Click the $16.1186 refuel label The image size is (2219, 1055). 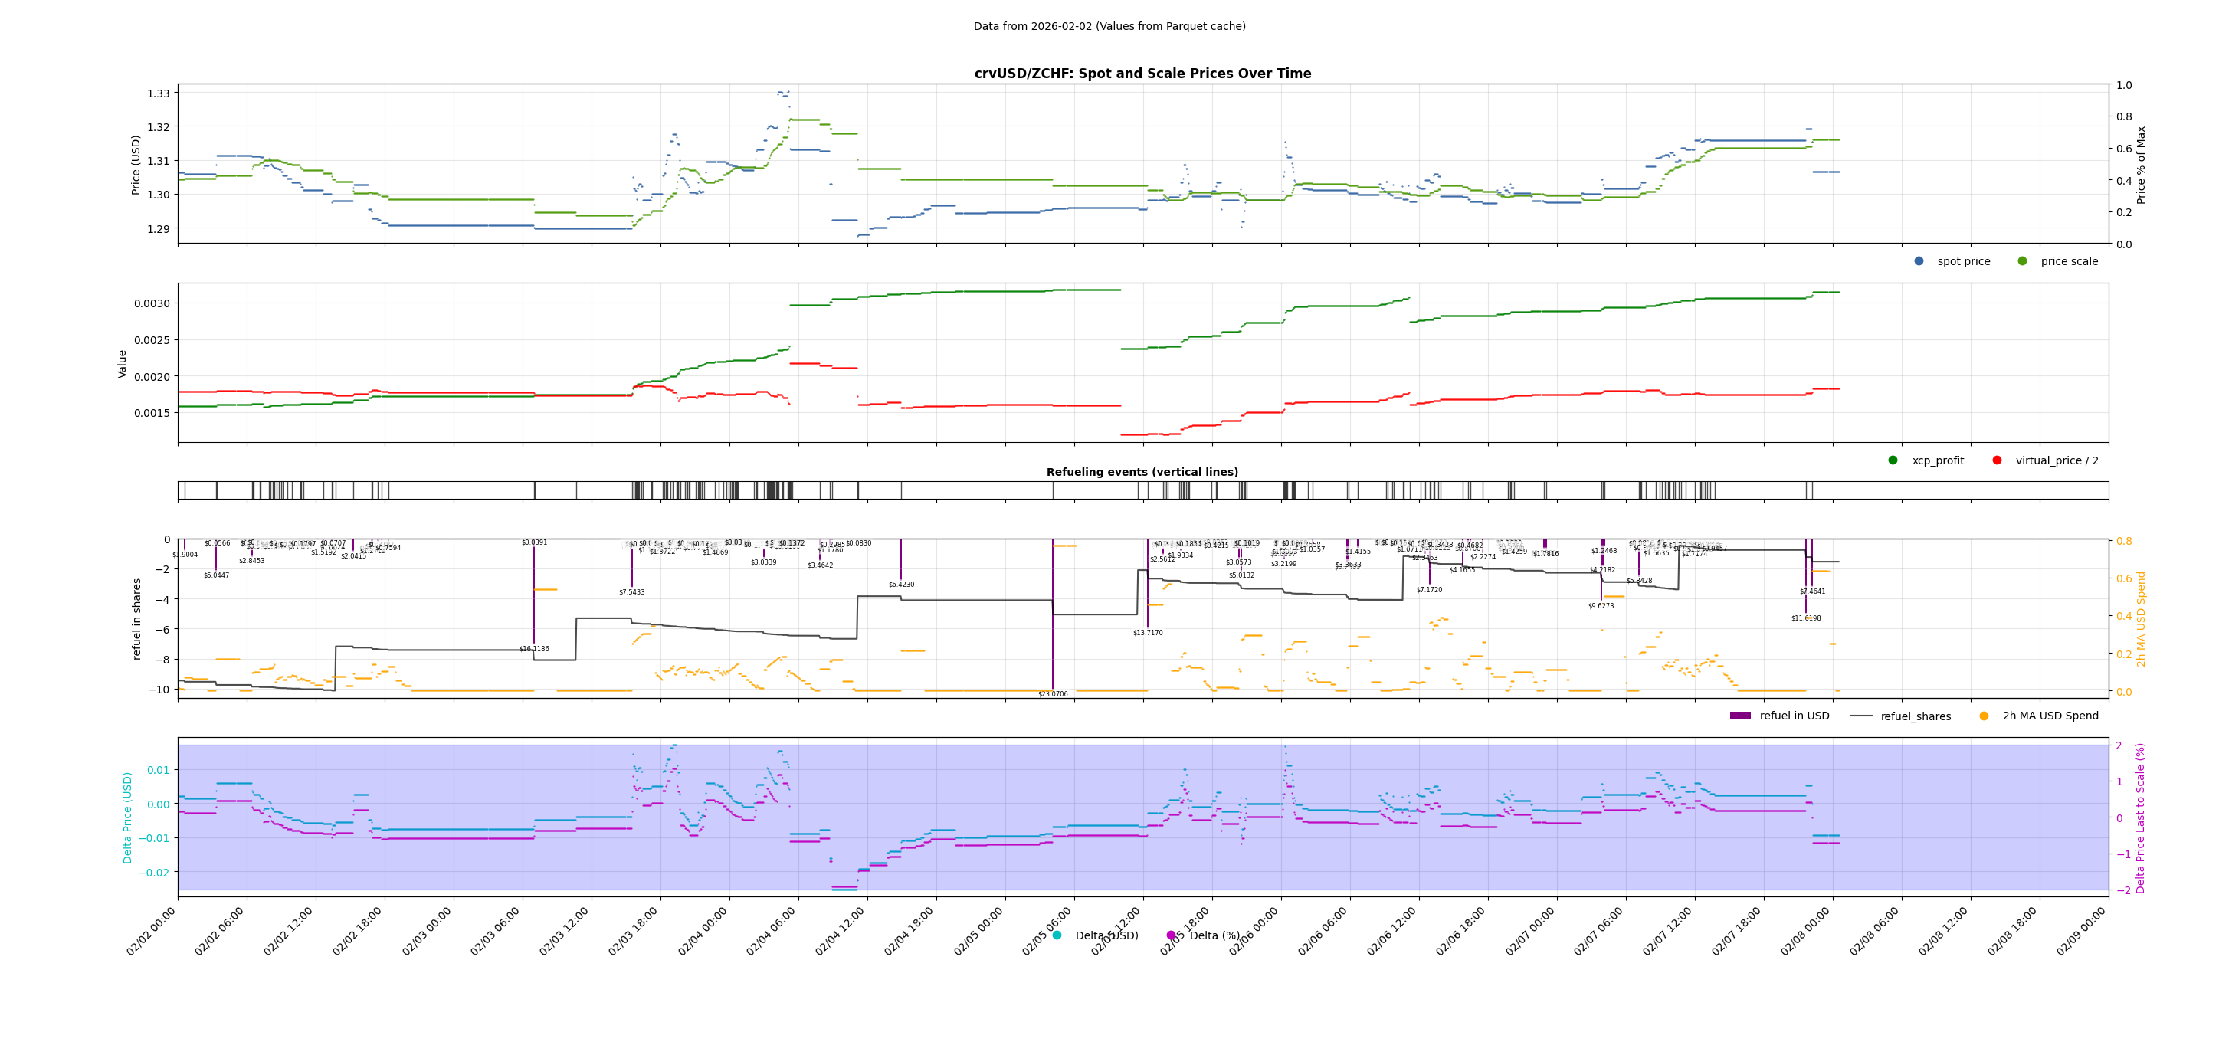coord(534,648)
